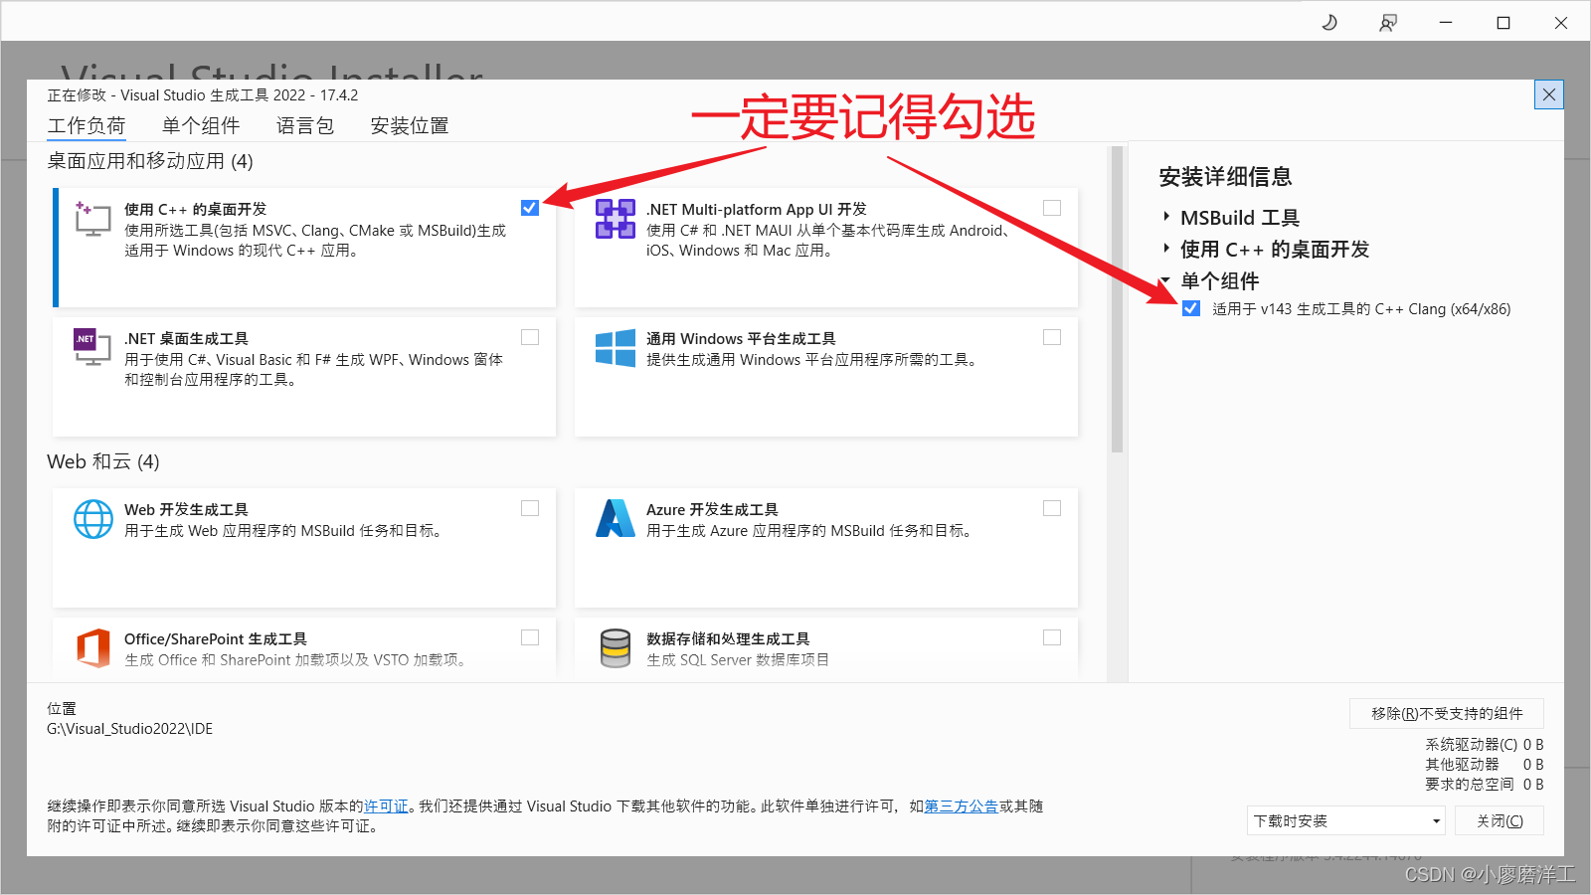1591x895 pixels.
Task: Uncheck 使用 C++ 的桌面开发 workload
Action: (x=530, y=208)
